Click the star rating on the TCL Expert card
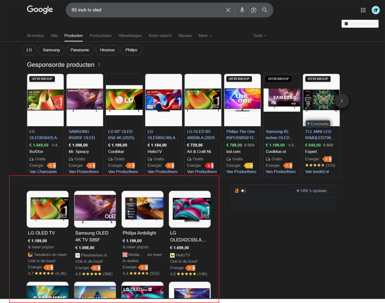385x303 pixels. point(315,165)
